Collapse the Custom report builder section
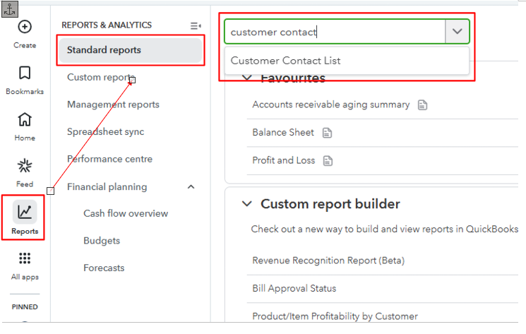 (x=246, y=204)
